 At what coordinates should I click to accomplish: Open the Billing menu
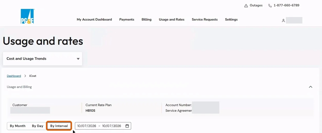click(x=147, y=20)
